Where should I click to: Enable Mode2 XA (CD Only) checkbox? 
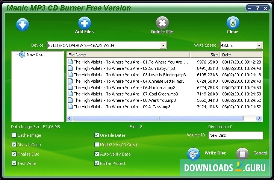[x=97, y=145]
